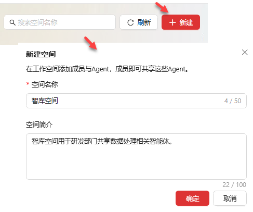This screenshot has height=212, width=253.
Task: Click the 刷新 button label
Action: pyautogui.click(x=144, y=22)
